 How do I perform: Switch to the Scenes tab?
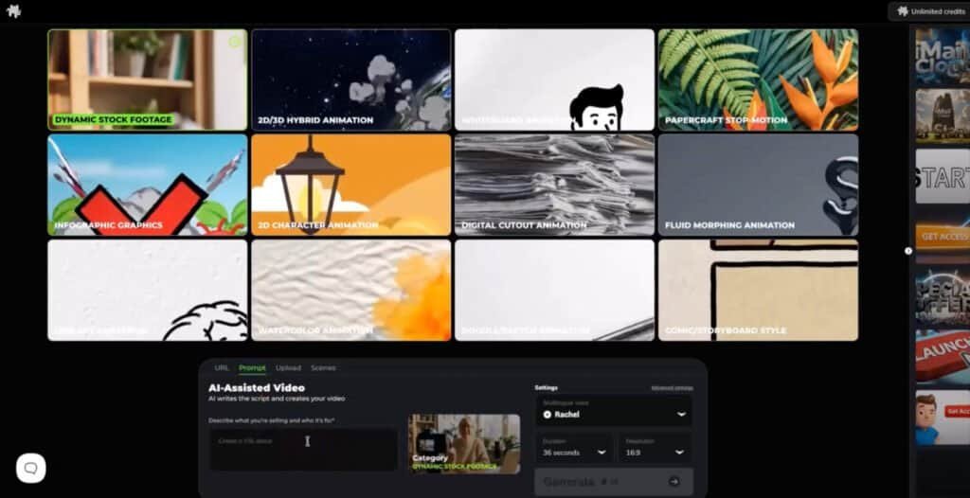pyautogui.click(x=323, y=367)
